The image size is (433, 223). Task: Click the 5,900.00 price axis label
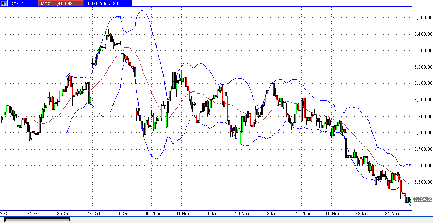423,116
